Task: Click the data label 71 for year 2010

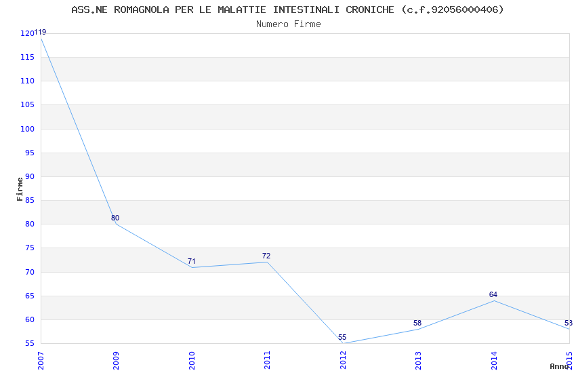Action: (191, 261)
